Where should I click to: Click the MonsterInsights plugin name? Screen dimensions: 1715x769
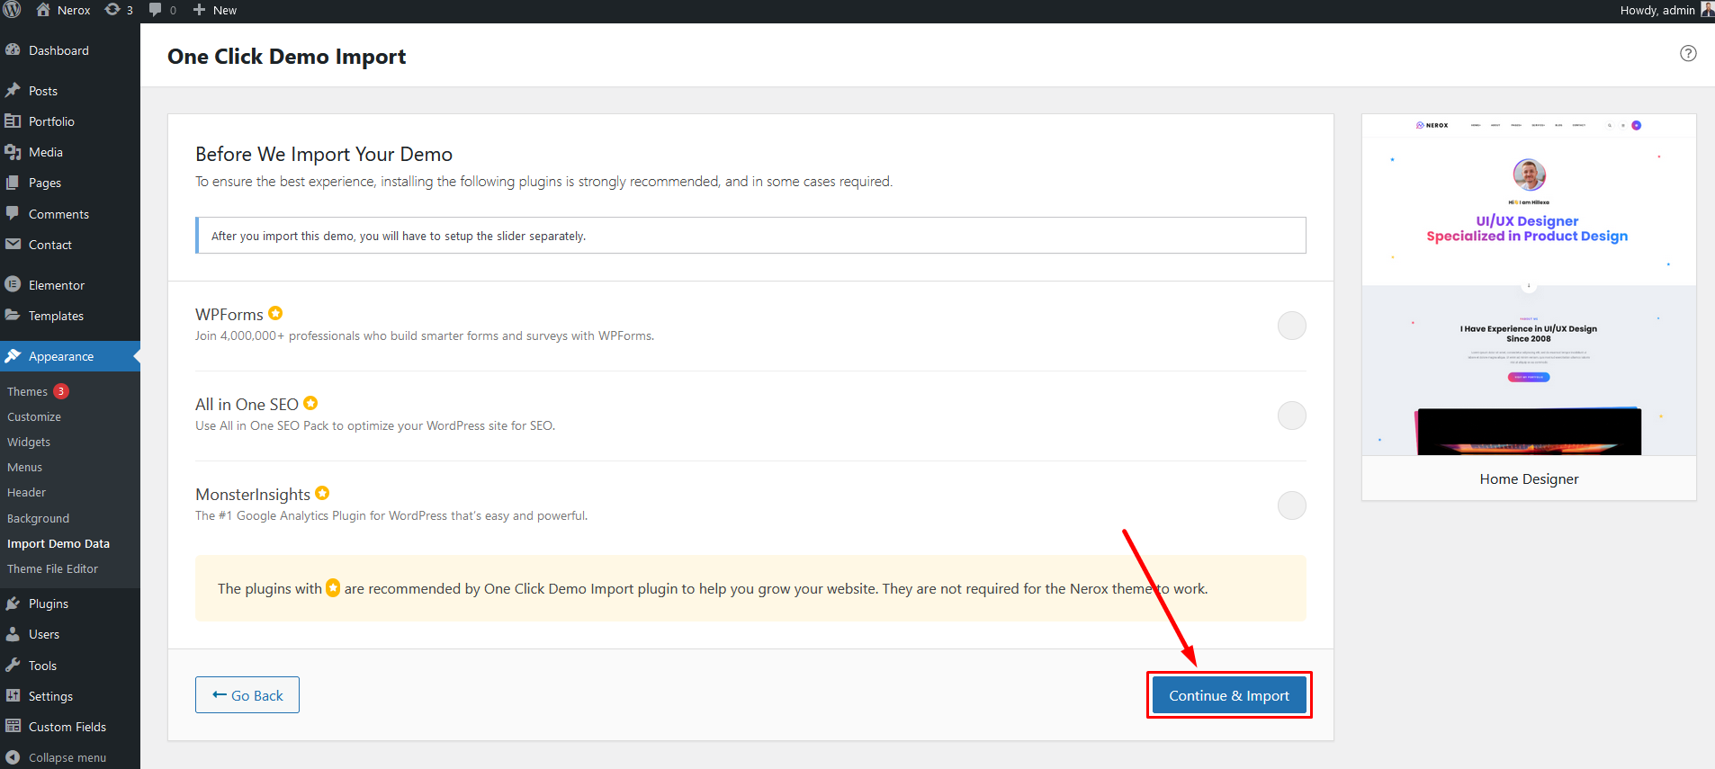(253, 494)
